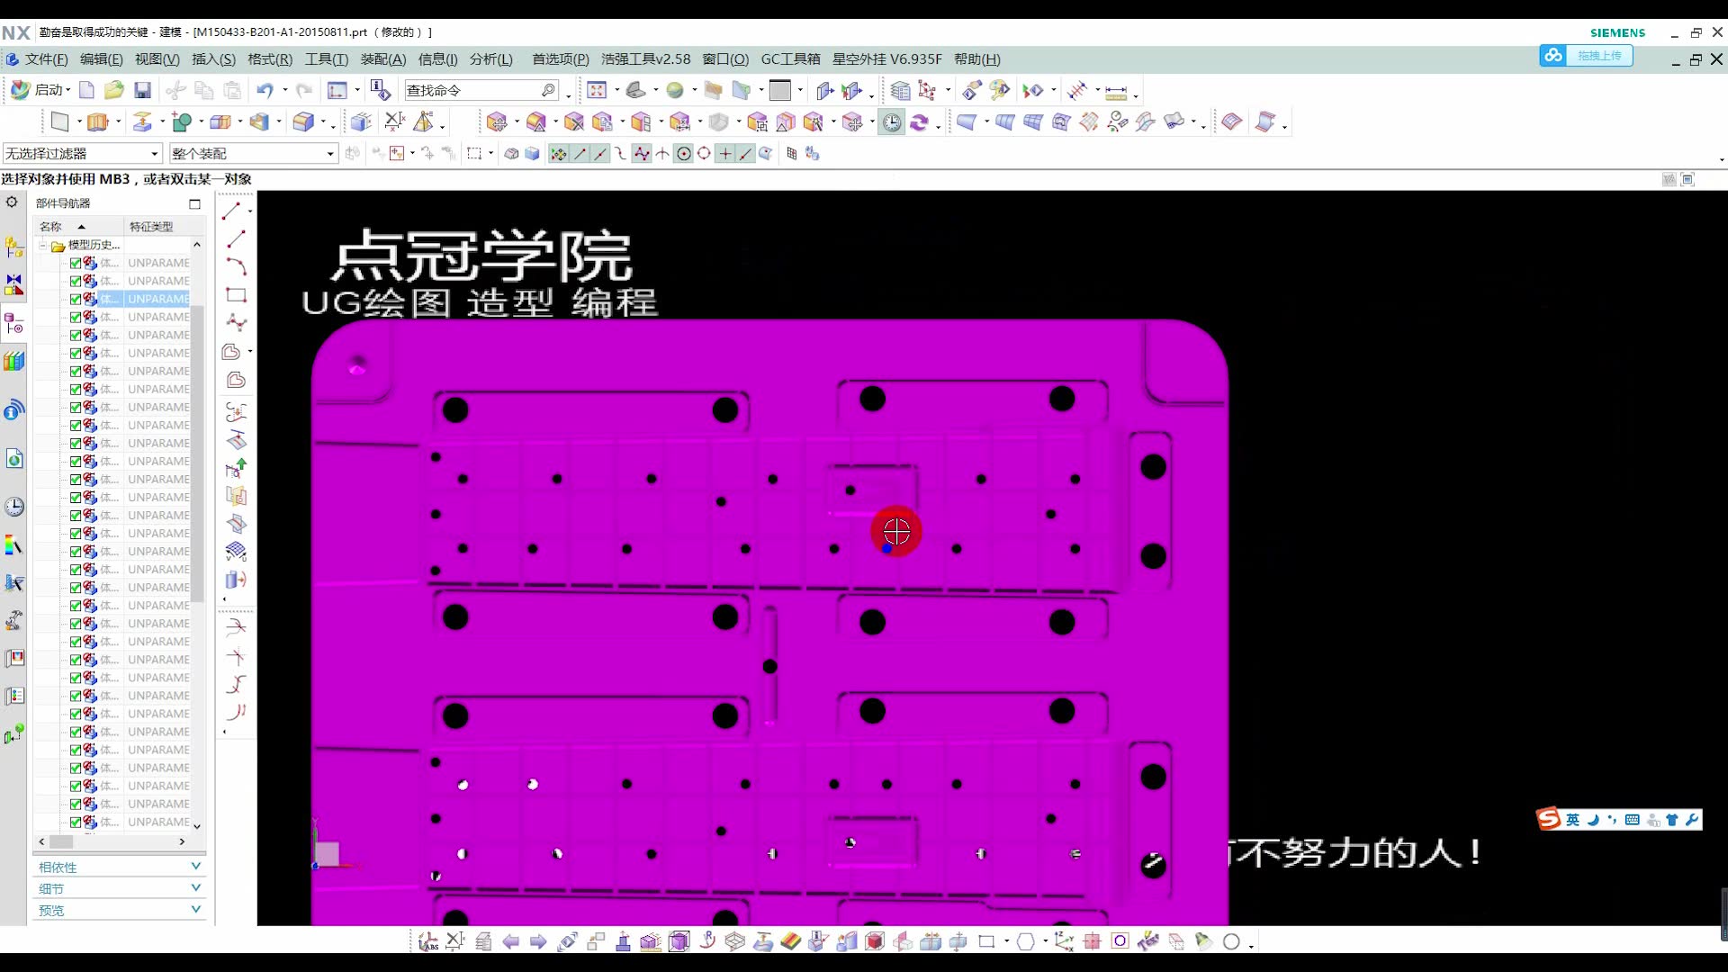This screenshot has width=1728, height=972.
Task: Uncheck the highlighted feature in 部件导航器
Action: [75, 298]
